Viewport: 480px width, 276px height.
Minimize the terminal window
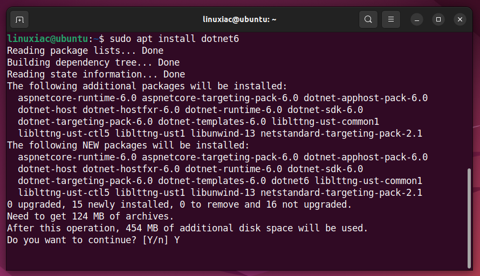pos(417,20)
